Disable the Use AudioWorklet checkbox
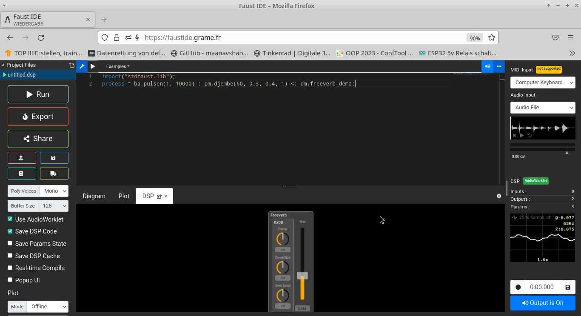Viewport: 581px width, 316px height. click(x=10, y=219)
